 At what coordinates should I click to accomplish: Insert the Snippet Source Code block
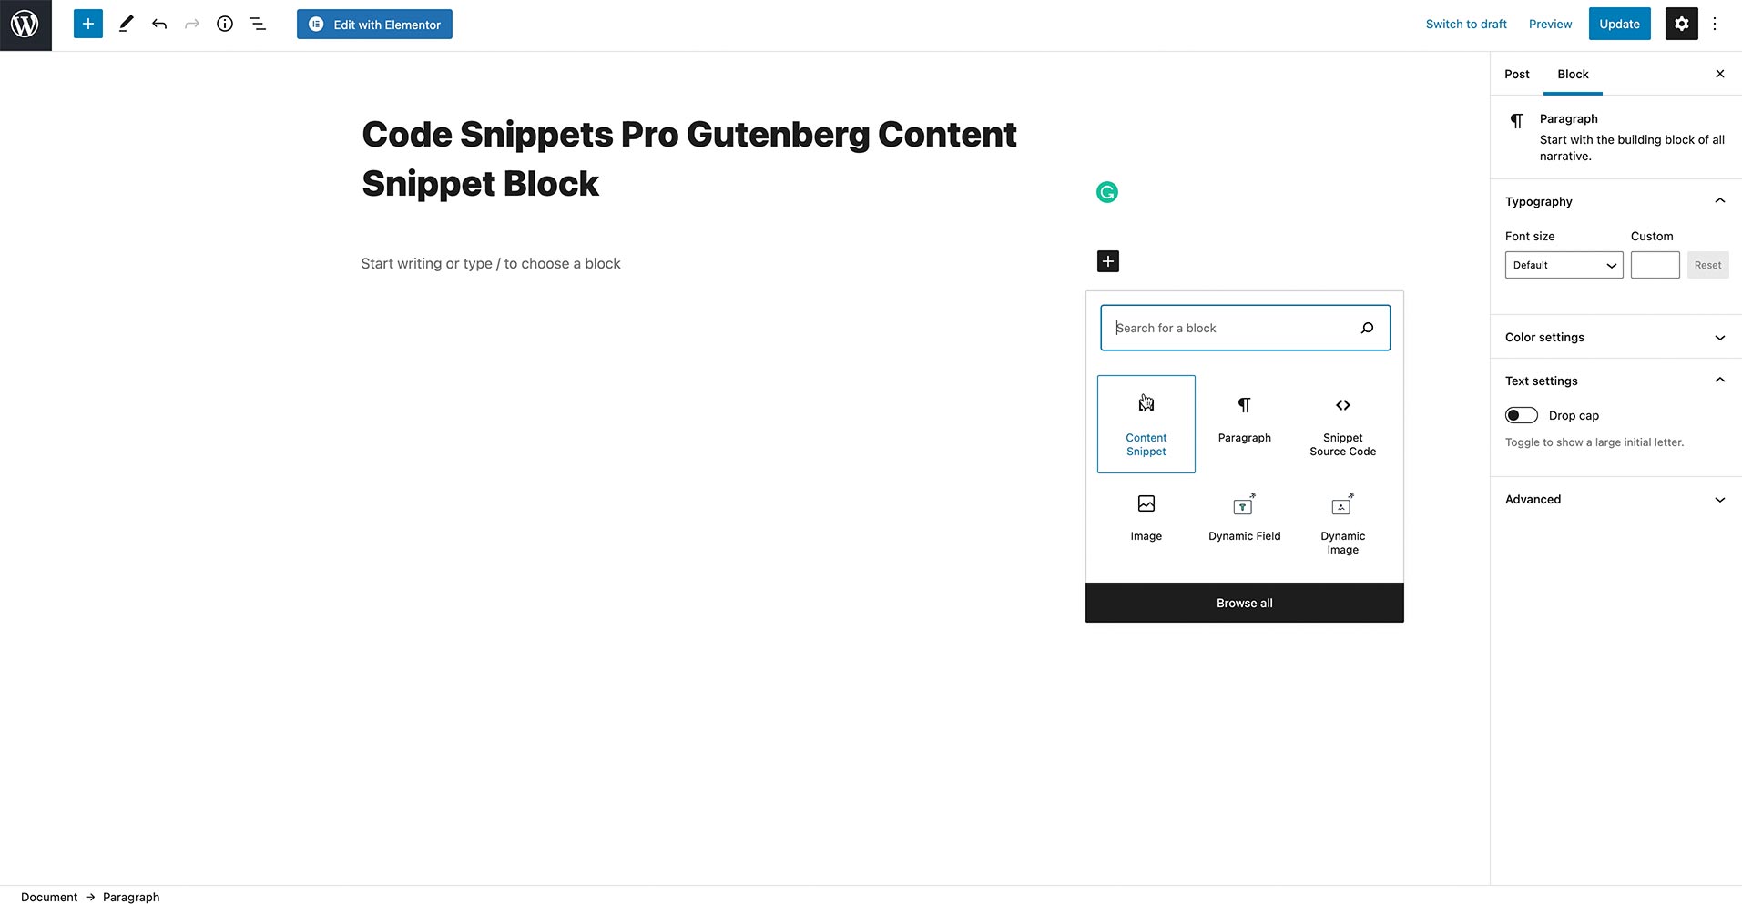click(1342, 424)
